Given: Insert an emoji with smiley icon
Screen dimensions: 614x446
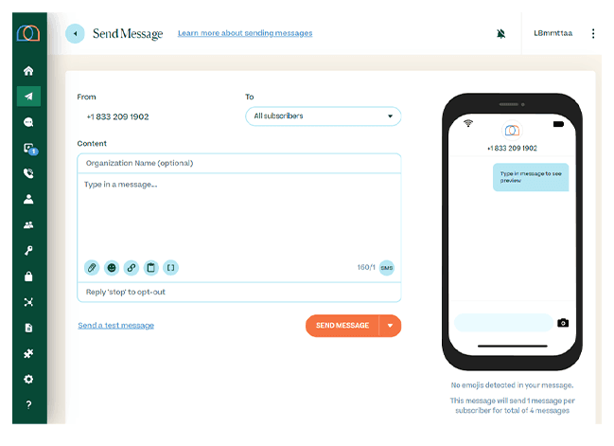Looking at the screenshot, I should coord(112,268).
